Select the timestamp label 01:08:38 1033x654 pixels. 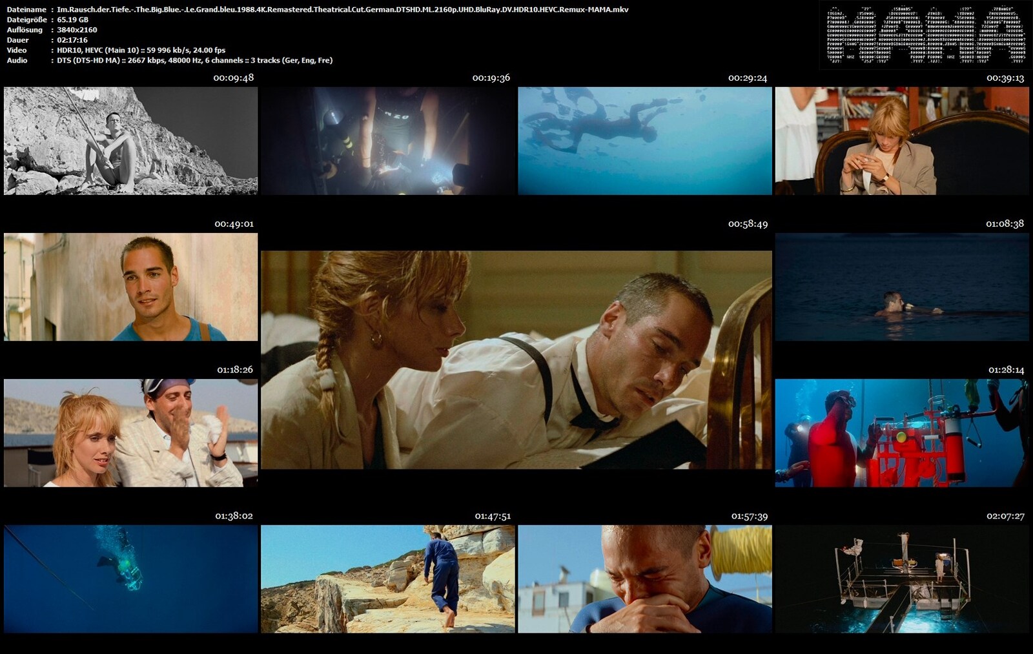pos(1005,223)
